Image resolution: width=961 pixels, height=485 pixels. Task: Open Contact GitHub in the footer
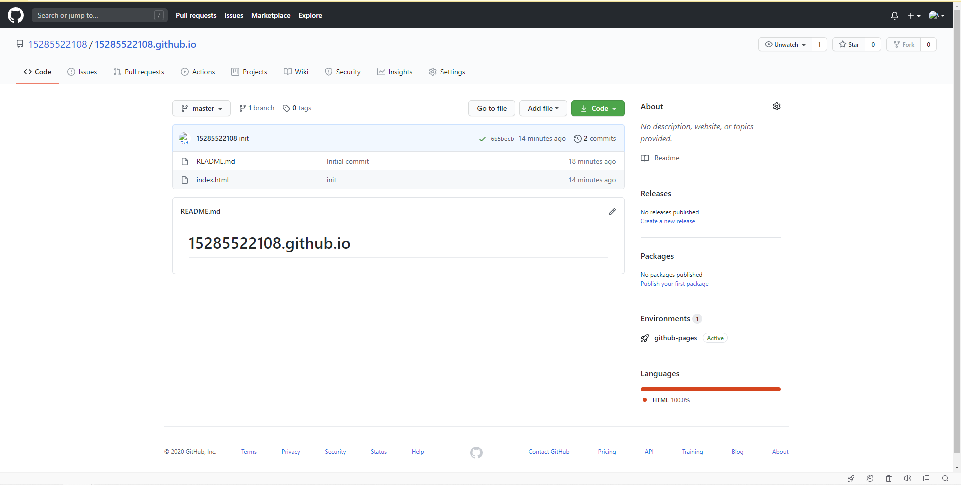click(x=549, y=452)
